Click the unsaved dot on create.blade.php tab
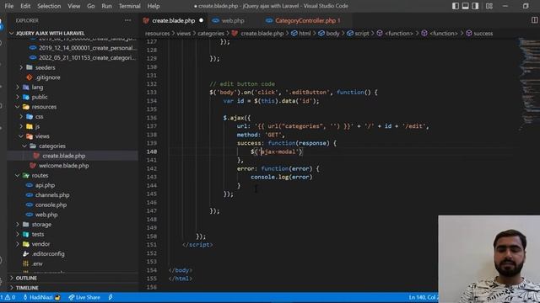Image resolution: width=540 pixels, height=303 pixels. [201, 20]
